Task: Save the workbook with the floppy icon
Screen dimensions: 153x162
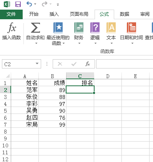Action: pos(18,4)
